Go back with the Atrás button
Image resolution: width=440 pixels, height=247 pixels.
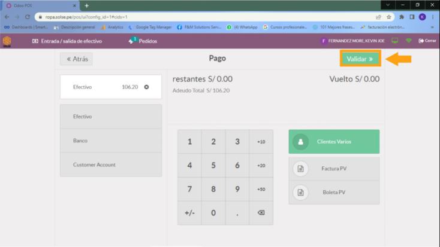(76, 59)
